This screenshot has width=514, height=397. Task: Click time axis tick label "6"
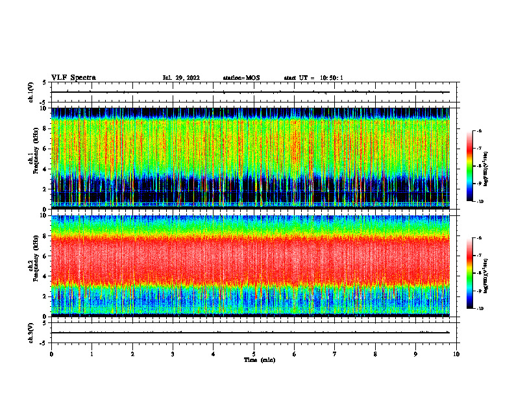(x=294, y=354)
